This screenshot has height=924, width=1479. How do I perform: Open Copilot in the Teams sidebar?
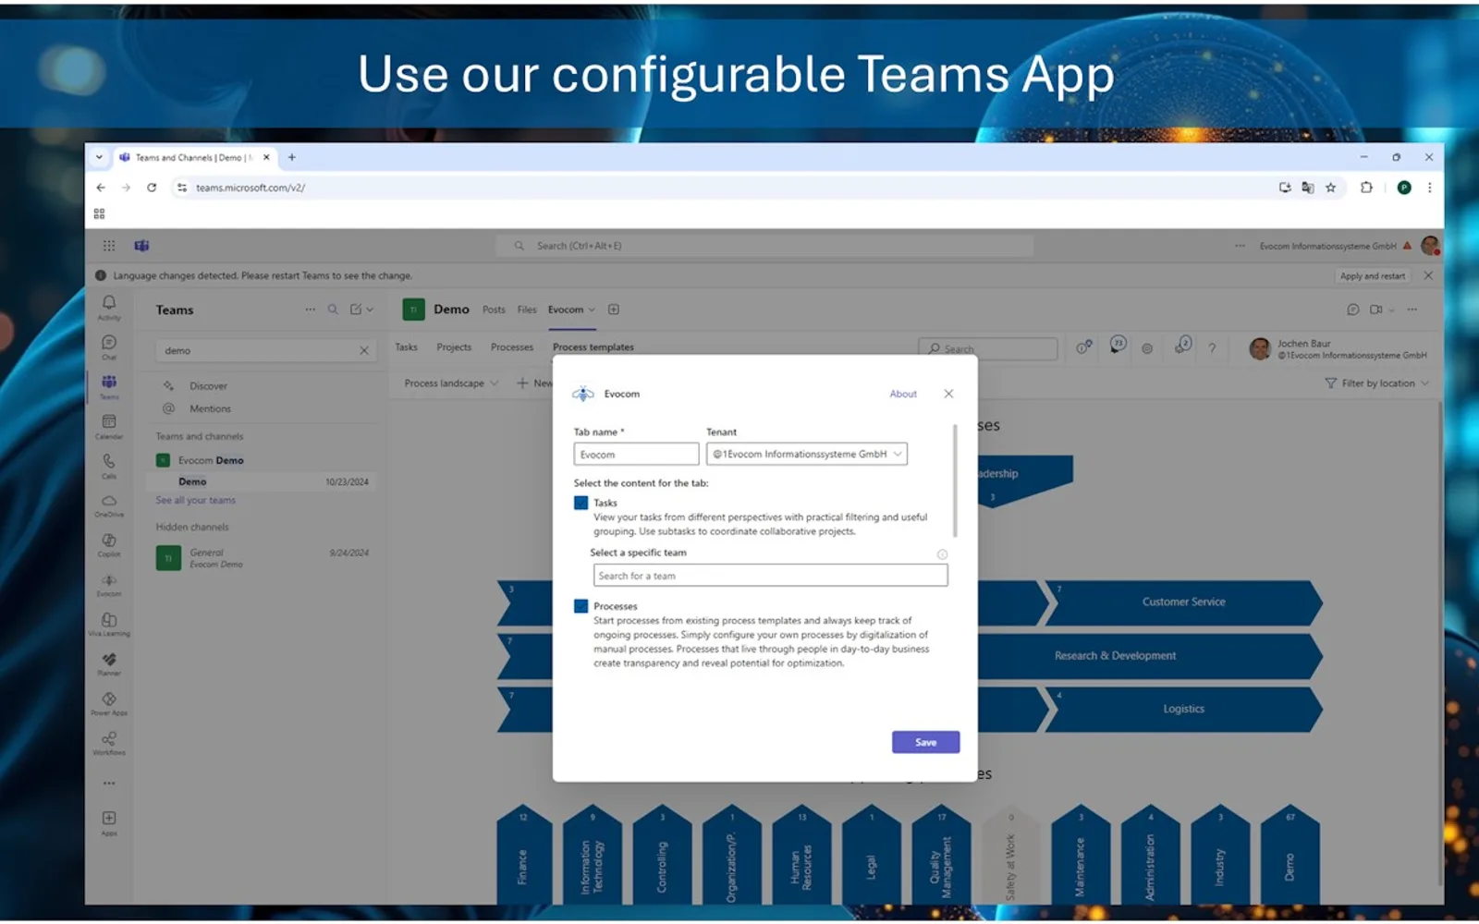[x=109, y=545]
